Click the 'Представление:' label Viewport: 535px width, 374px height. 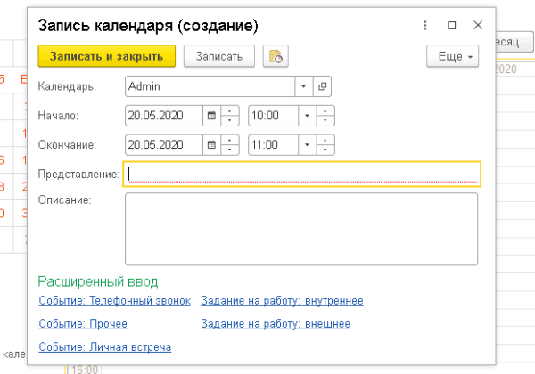coord(78,175)
